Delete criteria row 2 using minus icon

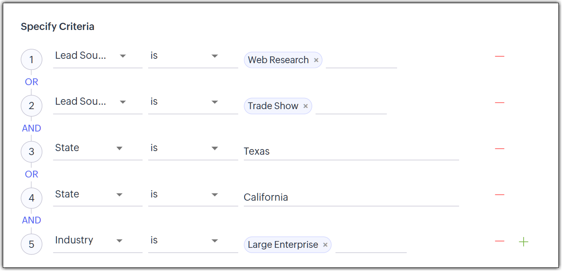click(x=499, y=103)
